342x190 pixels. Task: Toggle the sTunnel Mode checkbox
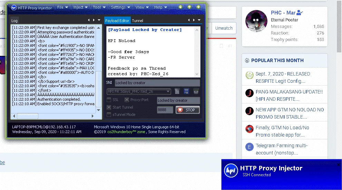point(109,114)
